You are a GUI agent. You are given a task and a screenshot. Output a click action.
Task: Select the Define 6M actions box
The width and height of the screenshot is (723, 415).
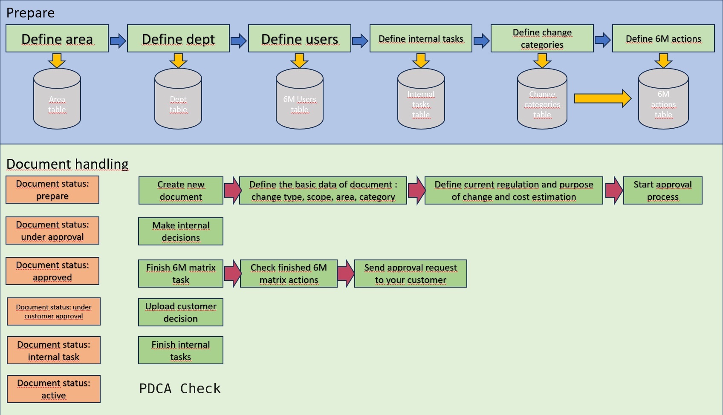coord(663,39)
